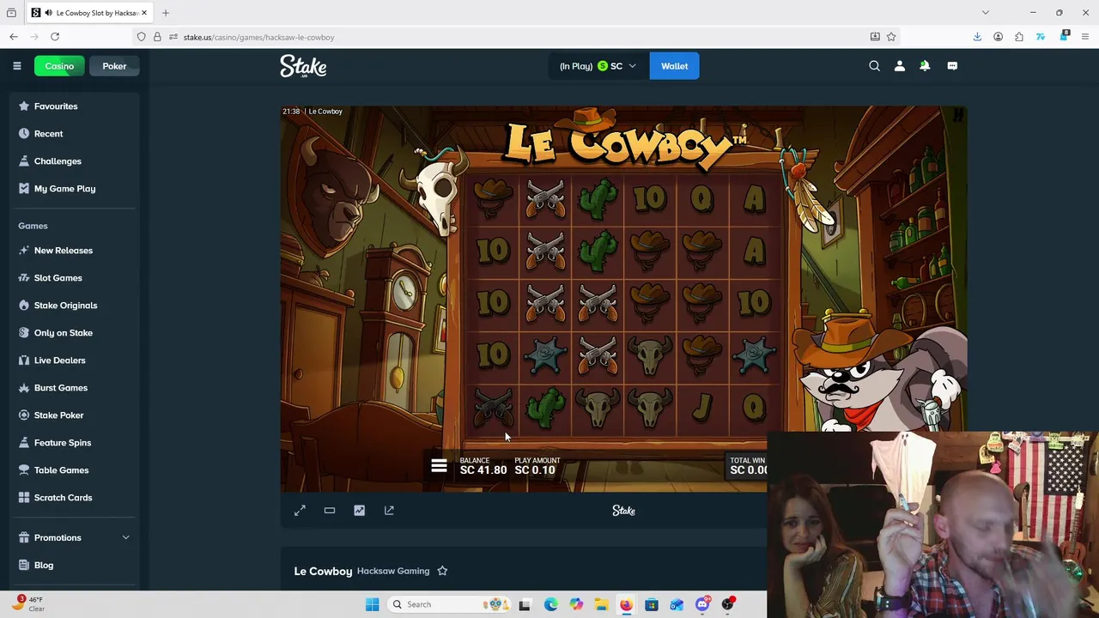Click the SC 41.80 balance display
1099x618 pixels.
pos(483,466)
